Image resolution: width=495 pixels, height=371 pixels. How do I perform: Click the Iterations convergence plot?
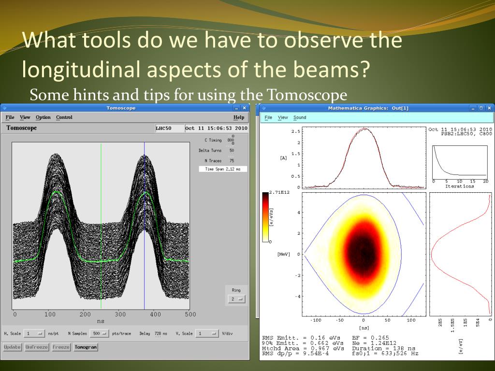click(460, 162)
